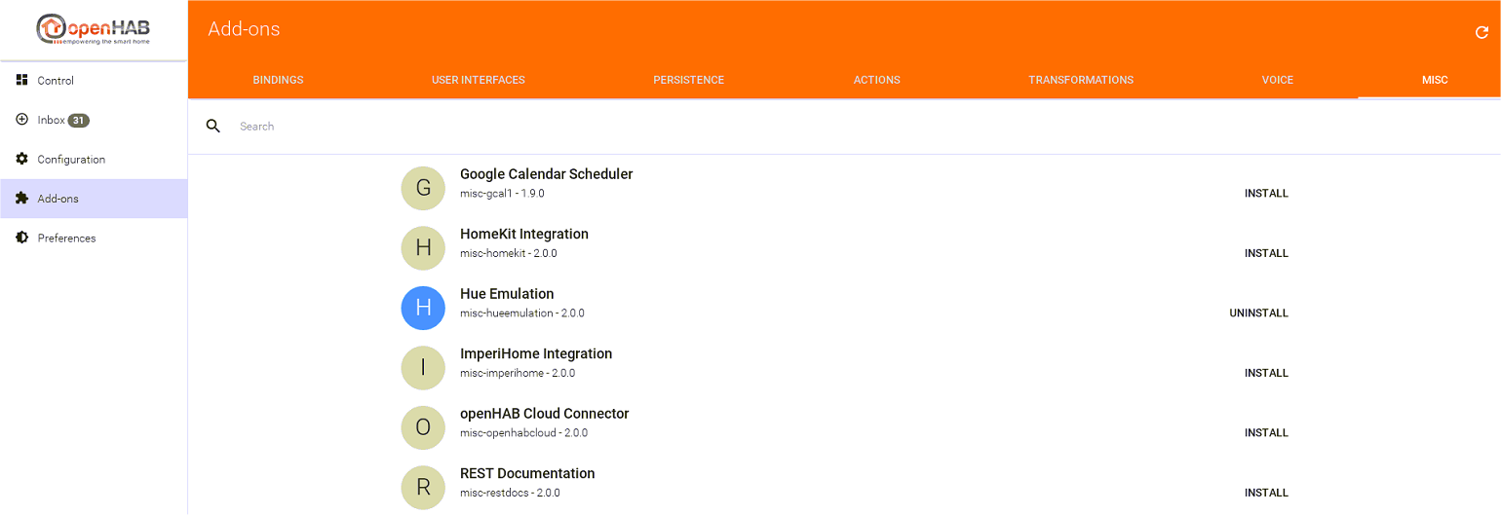Open the Transformations tab
The image size is (1501, 515).
(x=1080, y=80)
